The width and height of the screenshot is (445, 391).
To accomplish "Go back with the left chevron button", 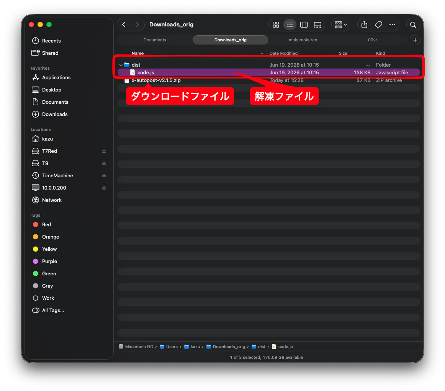I will coord(124,25).
